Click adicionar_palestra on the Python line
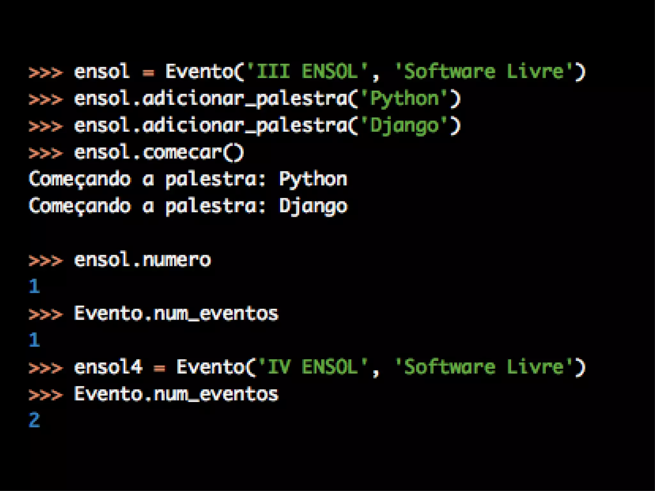The width and height of the screenshot is (655, 491). (x=245, y=98)
